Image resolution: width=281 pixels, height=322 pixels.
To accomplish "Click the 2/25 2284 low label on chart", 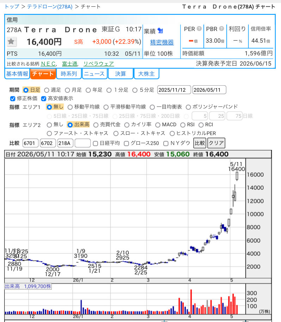I will click(x=141, y=270).
